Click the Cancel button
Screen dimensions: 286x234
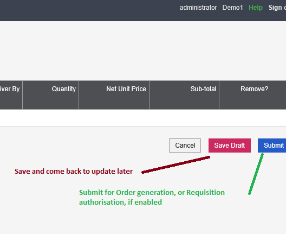(x=185, y=146)
